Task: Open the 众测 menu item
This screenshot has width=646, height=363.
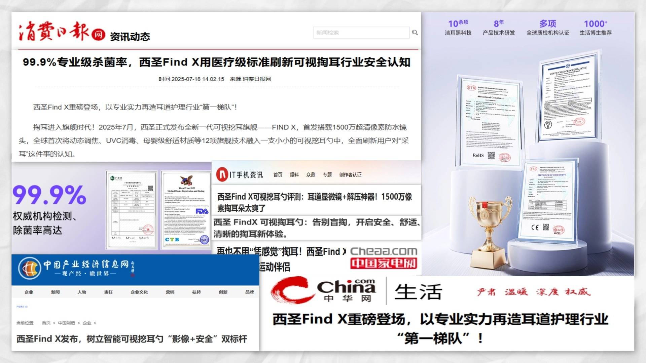Action: pyautogui.click(x=311, y=175)
